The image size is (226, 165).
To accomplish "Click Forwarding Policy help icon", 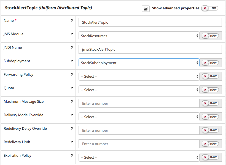I will pos(72,75).
